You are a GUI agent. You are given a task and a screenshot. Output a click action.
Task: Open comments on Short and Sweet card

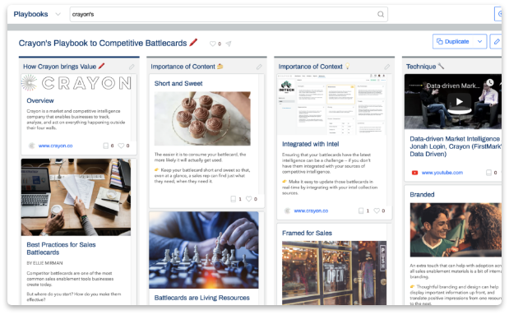pos(233,199)
